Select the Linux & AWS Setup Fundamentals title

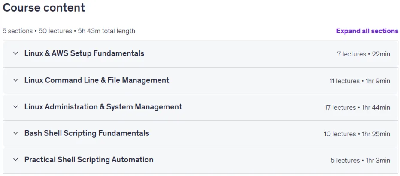84,53
